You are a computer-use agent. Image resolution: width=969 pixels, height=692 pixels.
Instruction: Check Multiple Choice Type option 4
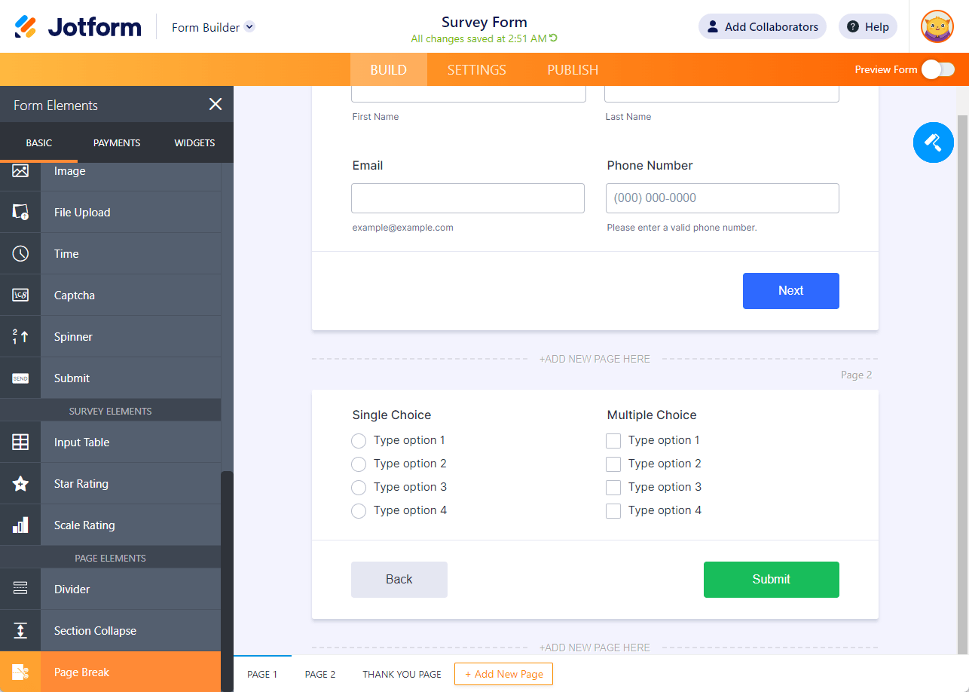click(x=613, y=511)
